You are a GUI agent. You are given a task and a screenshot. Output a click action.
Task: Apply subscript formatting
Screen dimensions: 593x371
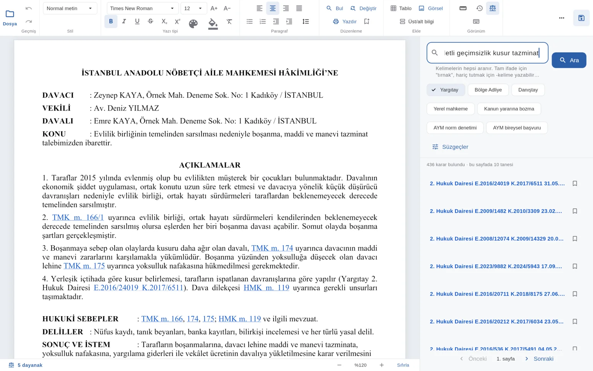pyautogui.click(x=164, y=22)
